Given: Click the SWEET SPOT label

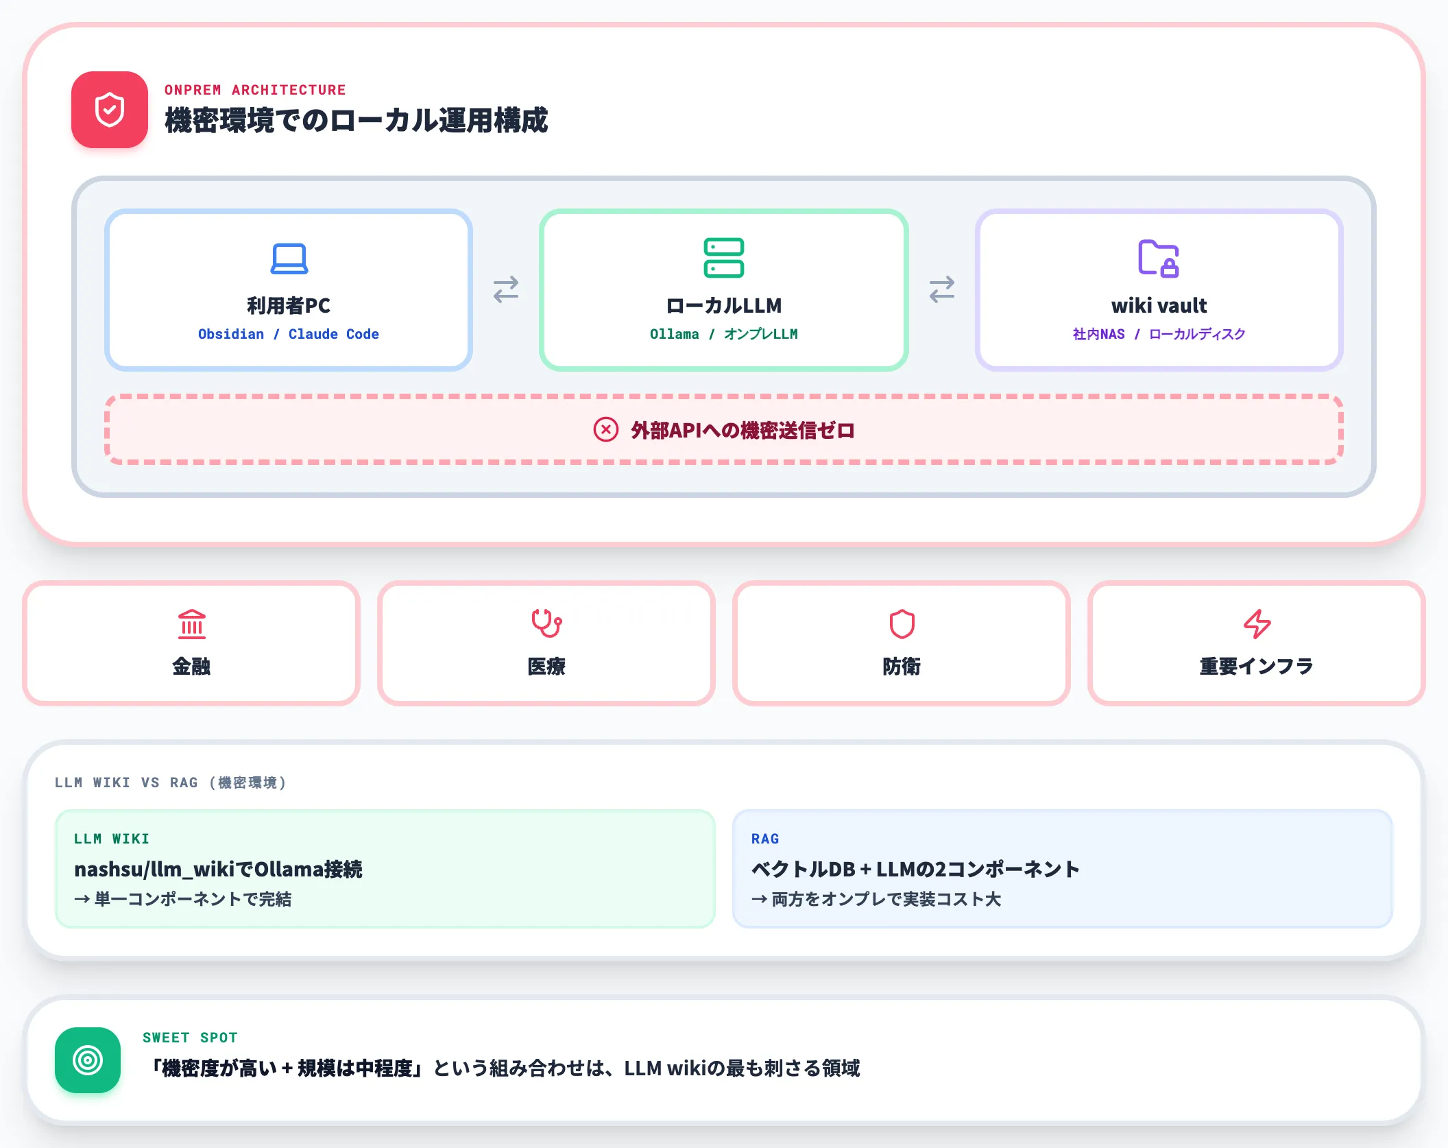Looking at the screenshot, I should tap(190, 1038).
